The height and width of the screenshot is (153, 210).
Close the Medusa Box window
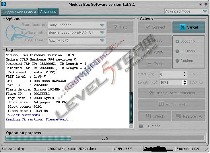click(x=206, y=4)
